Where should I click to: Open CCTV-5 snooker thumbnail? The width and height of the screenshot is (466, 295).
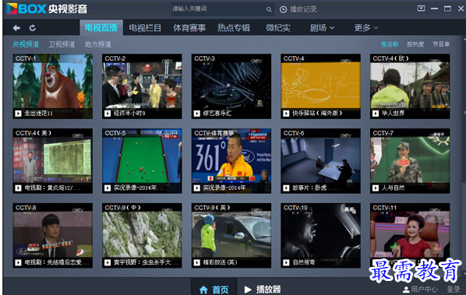[x=142, y=160]
